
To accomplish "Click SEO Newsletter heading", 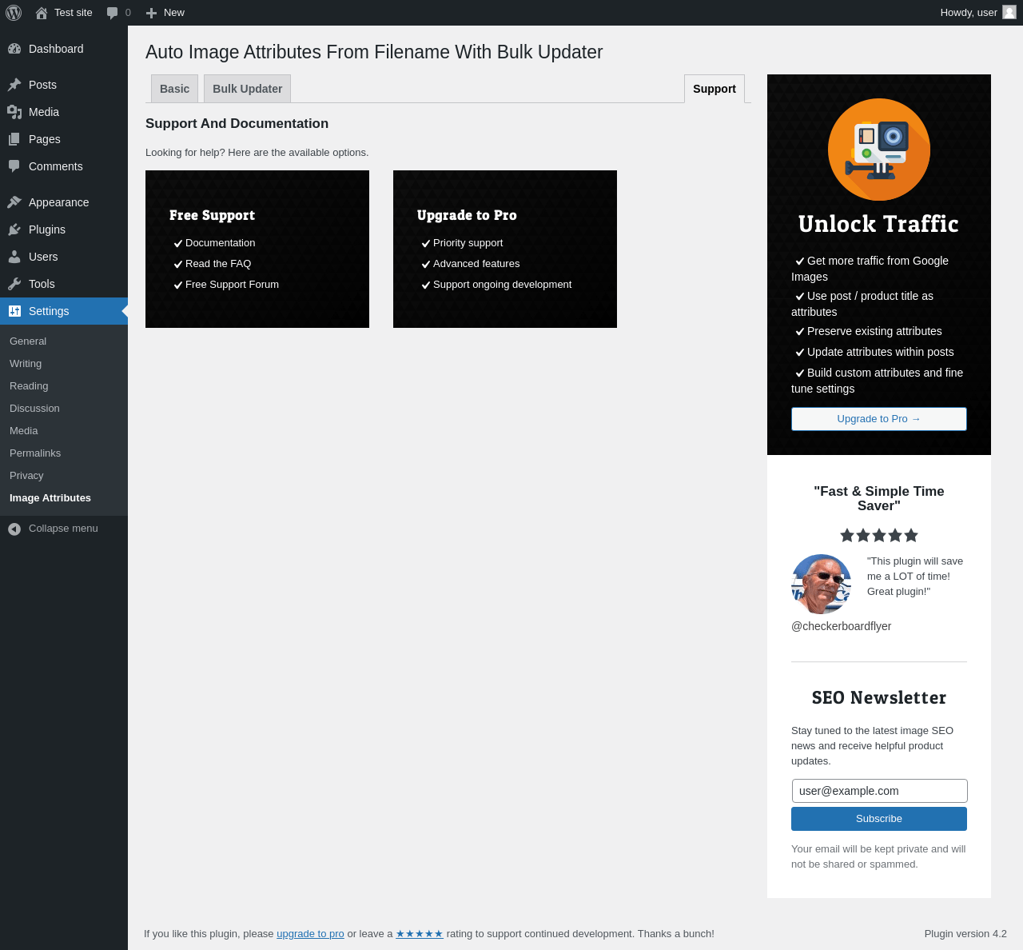I will tap(879, 697).
